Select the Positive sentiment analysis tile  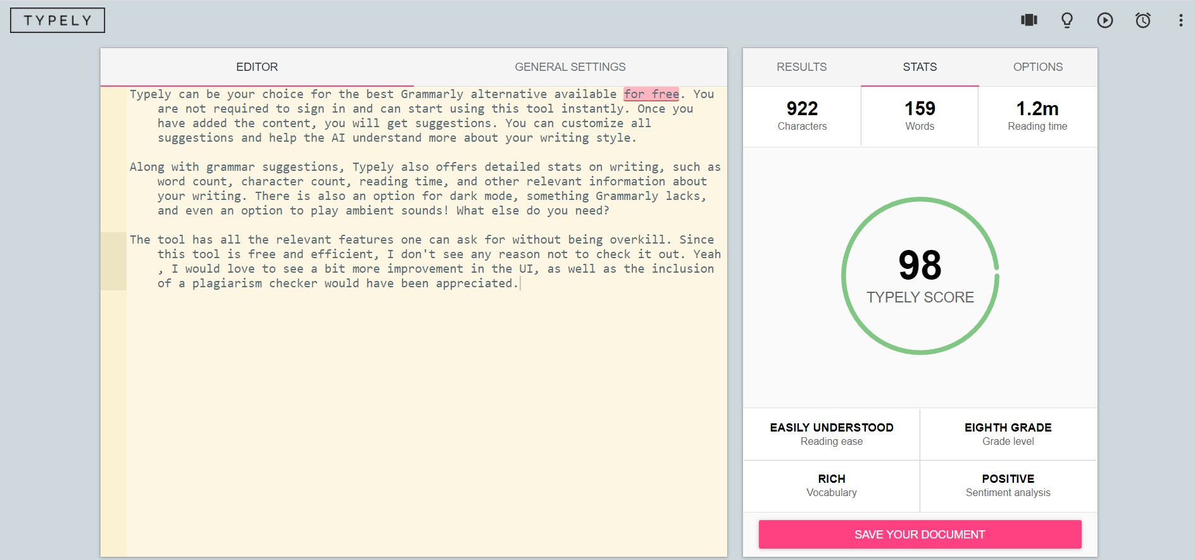[1008, 485]
